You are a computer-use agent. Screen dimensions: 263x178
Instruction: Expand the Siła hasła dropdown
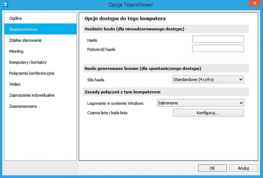[x=208, y=79]
